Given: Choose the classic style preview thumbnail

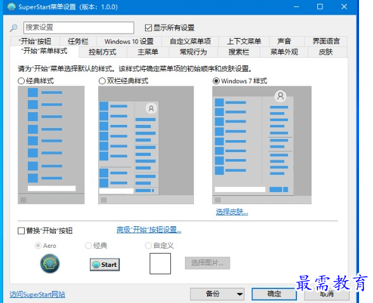Looking at the screenshot, I should point(51,145).
